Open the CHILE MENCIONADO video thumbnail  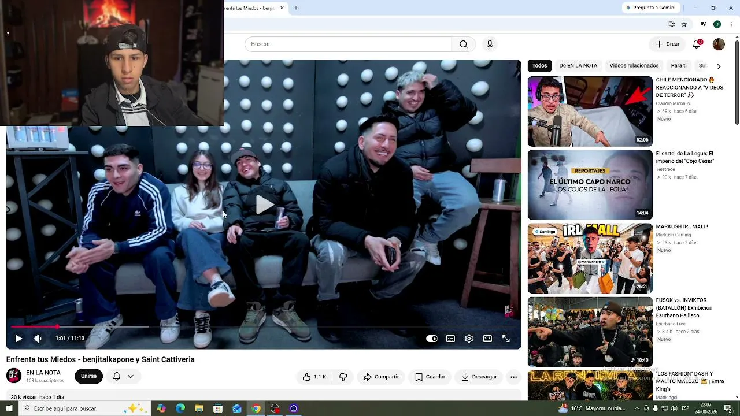tap(590, 112)
